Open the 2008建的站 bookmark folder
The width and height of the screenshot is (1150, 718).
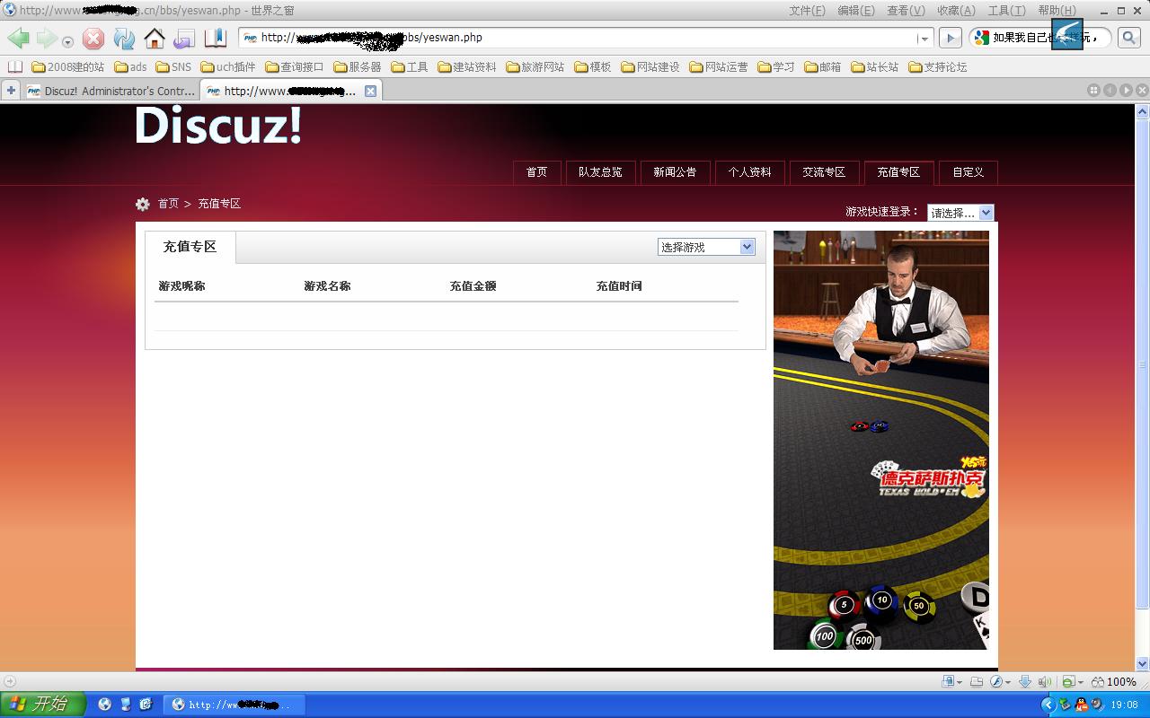pyautogui.click(x=67, y=66)
